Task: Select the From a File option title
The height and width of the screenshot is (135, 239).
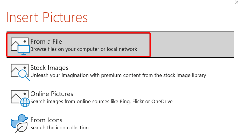Action: (46, 42)
